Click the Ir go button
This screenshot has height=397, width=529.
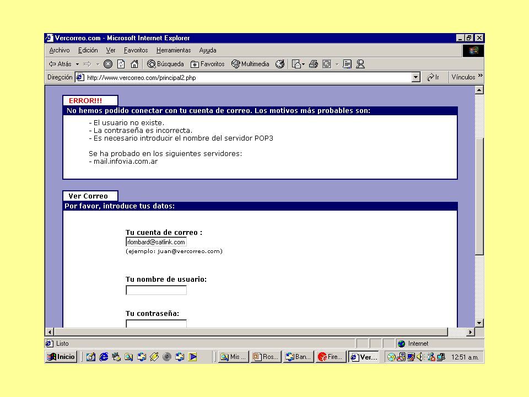433,77
